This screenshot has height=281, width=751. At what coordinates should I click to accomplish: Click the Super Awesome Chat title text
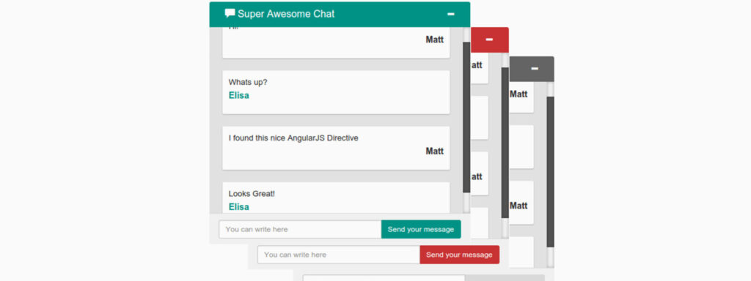pos(286,14)
